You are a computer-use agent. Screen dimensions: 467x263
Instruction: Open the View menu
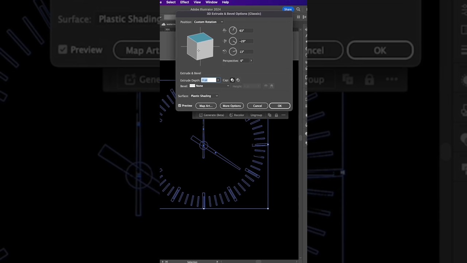(197, 2)
